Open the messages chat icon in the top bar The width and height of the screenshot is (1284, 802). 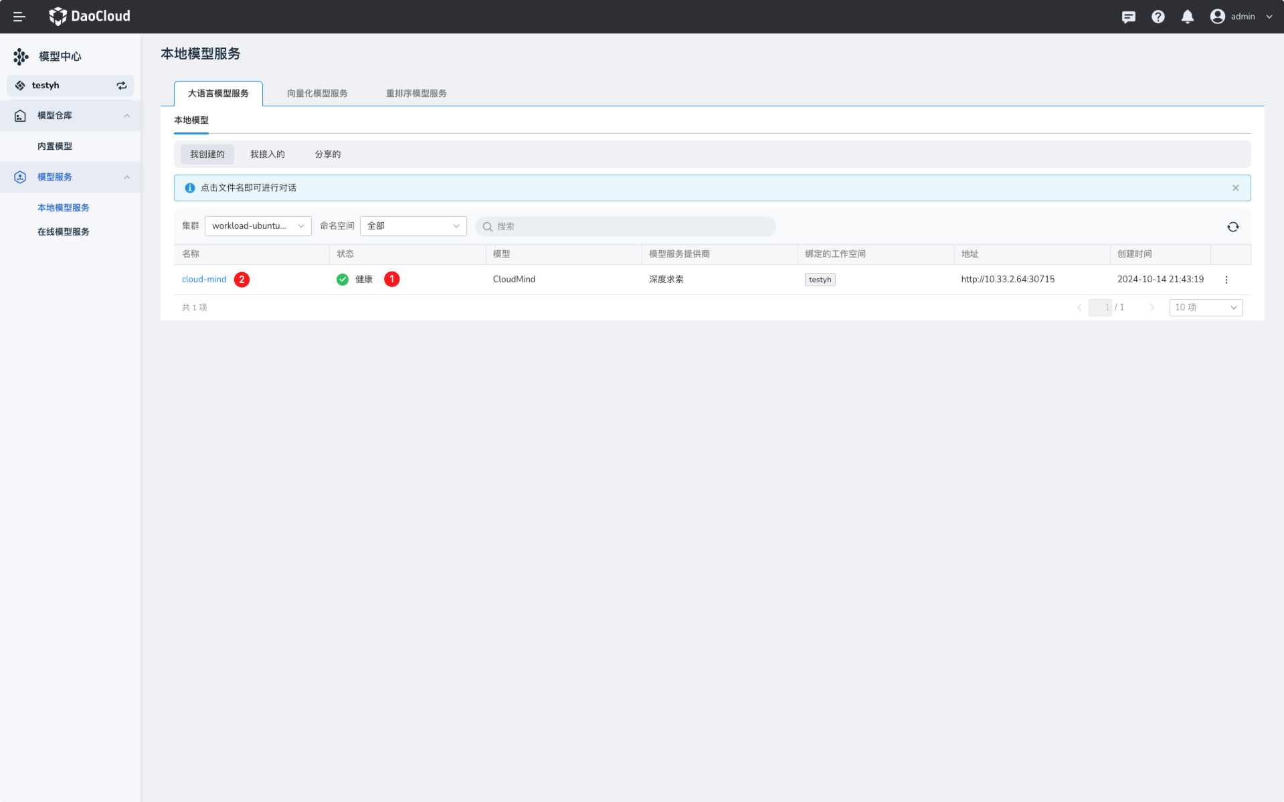click(1128, 17)
